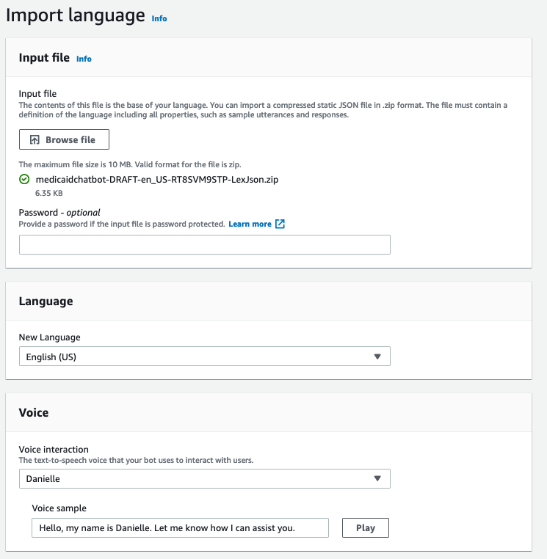This screenshot has height=559, width=547.
Task: Click the 6.35 KB file size text
Action: click(x=49, y=193)
